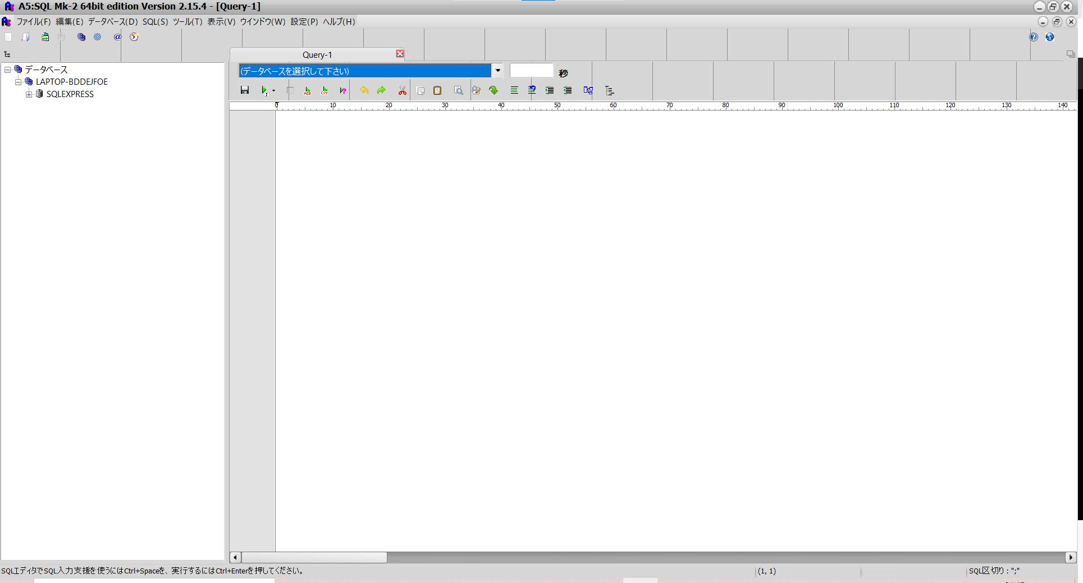1083x583 pixels.
Task: Close the Query-1 tab
Action: coord(400,54)
